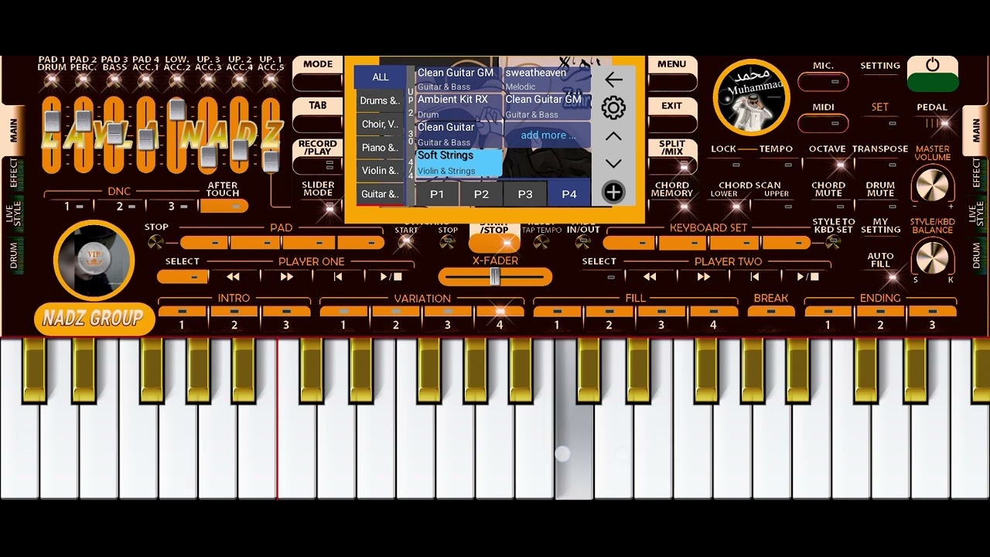Click the down chevron in sound list

[613, 163]
